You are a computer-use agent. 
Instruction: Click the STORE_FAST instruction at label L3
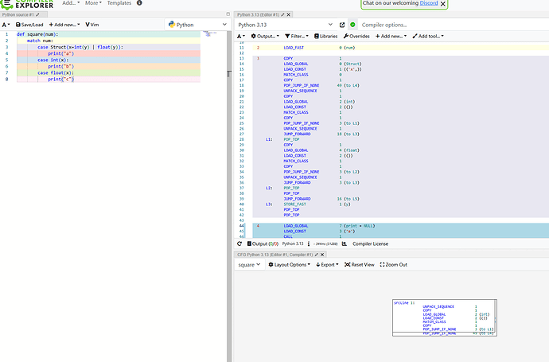tap(295, 204)
